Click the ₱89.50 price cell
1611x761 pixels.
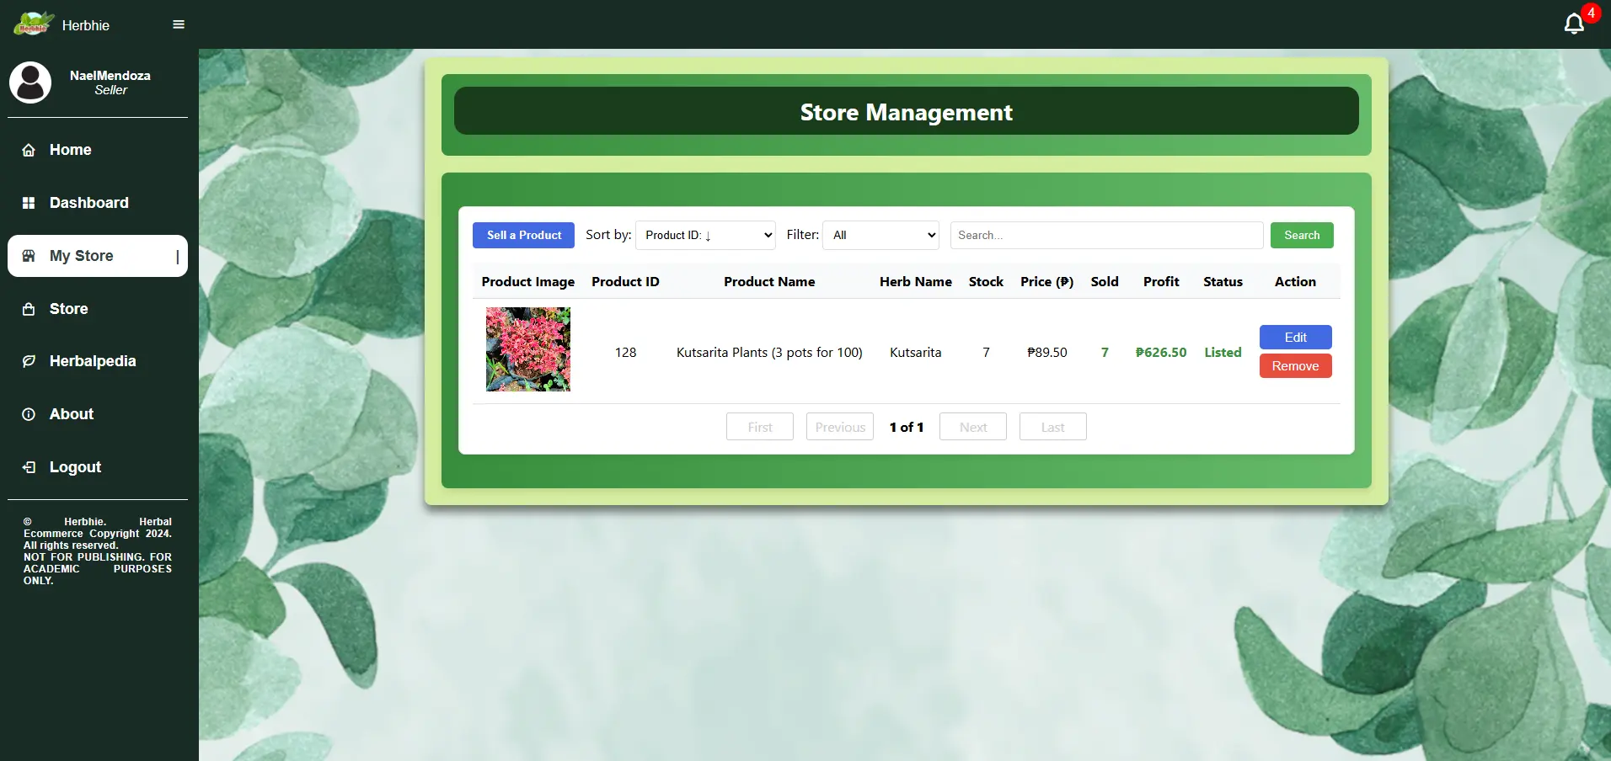point(1047,353)
